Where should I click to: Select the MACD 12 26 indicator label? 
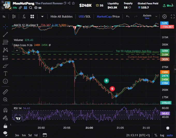(26, 25)
